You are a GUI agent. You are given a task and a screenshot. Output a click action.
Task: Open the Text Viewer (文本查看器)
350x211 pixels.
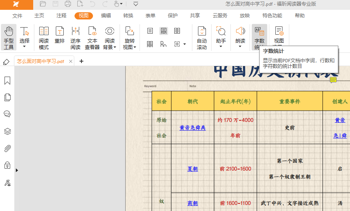[x=92, y=38]
